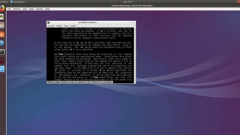This screenshot has width=240, height=135.
Task: Open the VirtualBox Machine menu
Action: point(16,9)
